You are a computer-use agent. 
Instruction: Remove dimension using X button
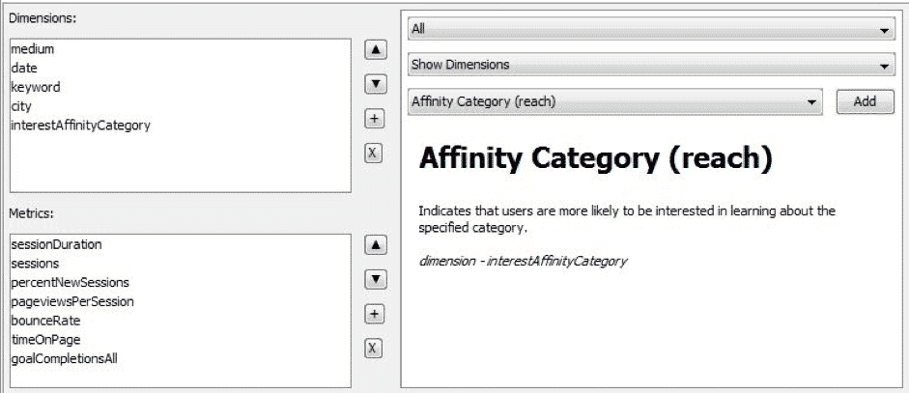tap(378, 154)
